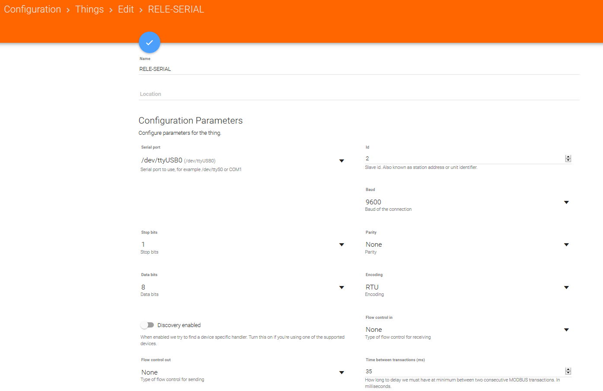Expand the Stop bits dropdown
Image resolution: width=603 pixels, height=391 pixels.
(242, 245)
